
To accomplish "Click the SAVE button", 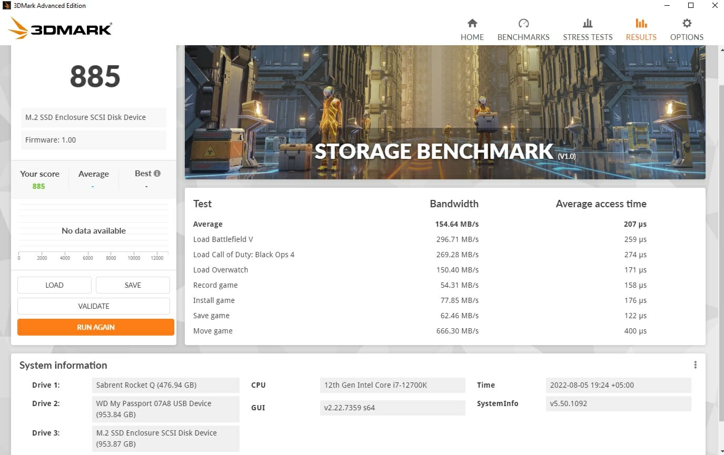I will (x=133, y=285).
